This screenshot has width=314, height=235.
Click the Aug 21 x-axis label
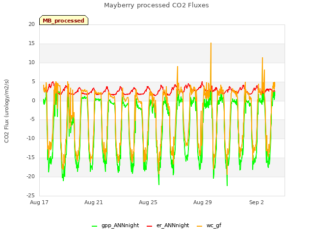[94, 202]
